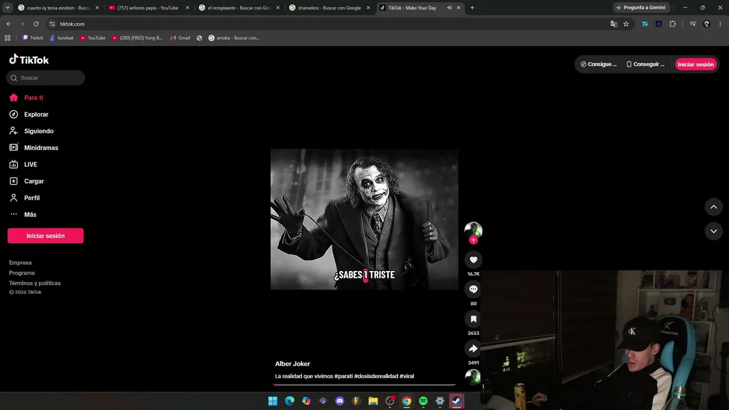Screen dimensions: 729x410
Task: Open the Alber Joker username link
Action: click(293, 364)
